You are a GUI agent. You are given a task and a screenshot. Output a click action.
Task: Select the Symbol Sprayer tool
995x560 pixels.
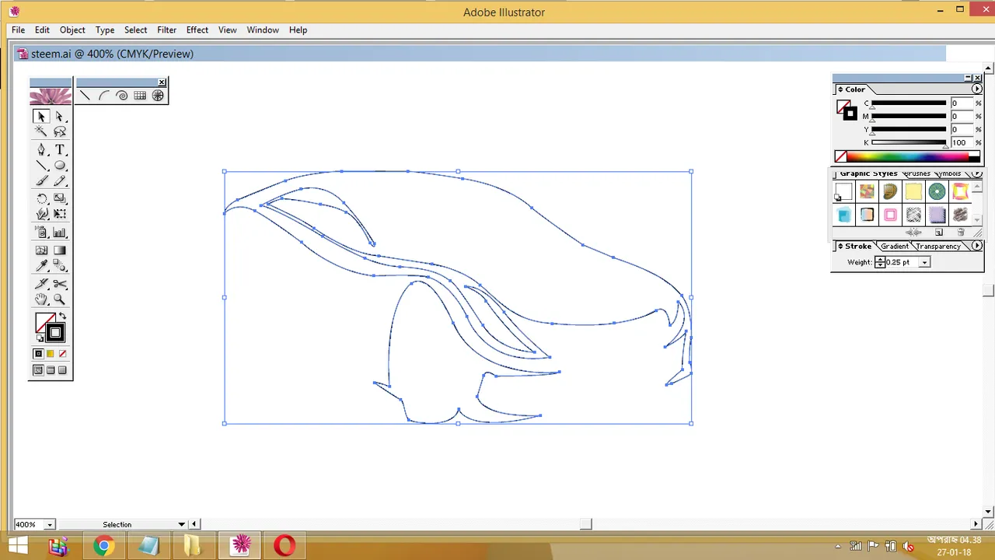[41, 233]
